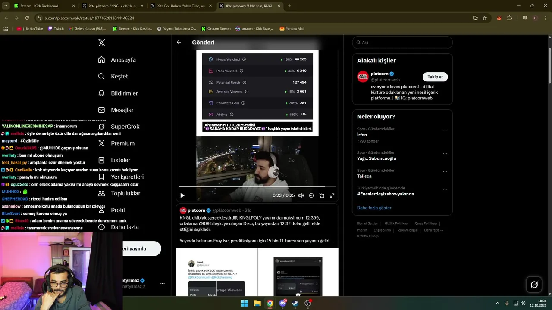This screenshot has width=552, height=310.
Task: Open the Hizmet Şartları footer link
Action: coord(367,223)
